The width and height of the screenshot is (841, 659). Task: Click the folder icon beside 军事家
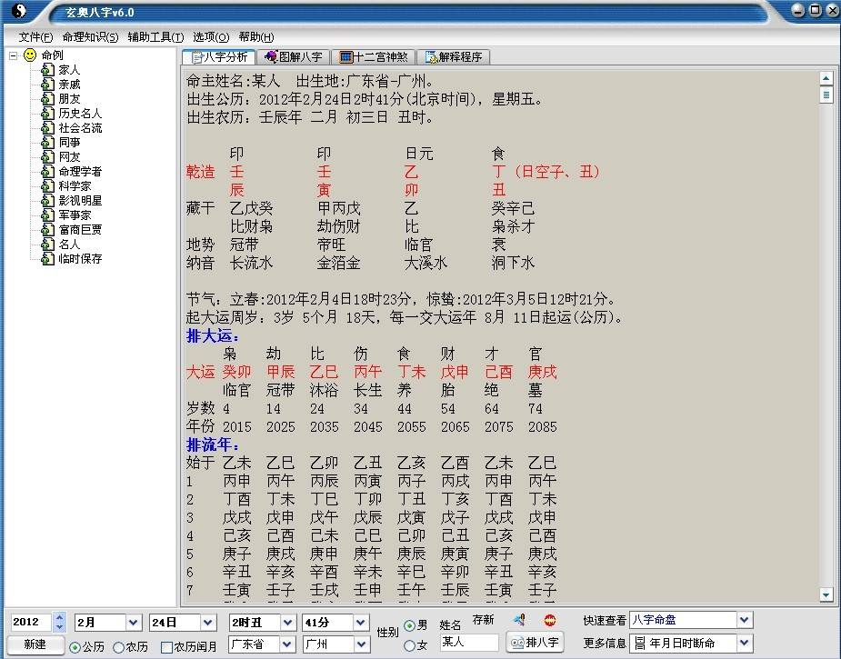pos(48,215)
